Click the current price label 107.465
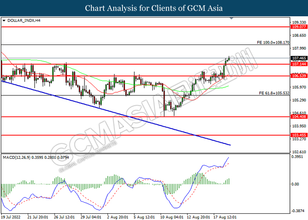 tap(299, 58)
